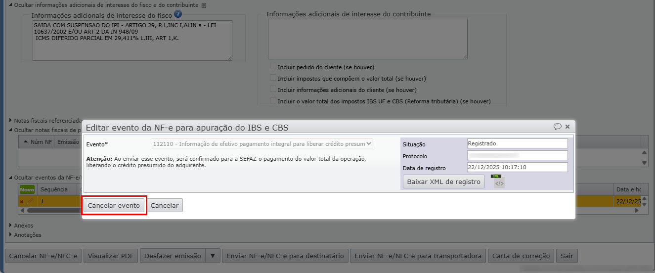Click Enviar NF-e/NFC-e para destinatário button
The height and width of the screenshot is (273, 655).
[x=285, y=256]
